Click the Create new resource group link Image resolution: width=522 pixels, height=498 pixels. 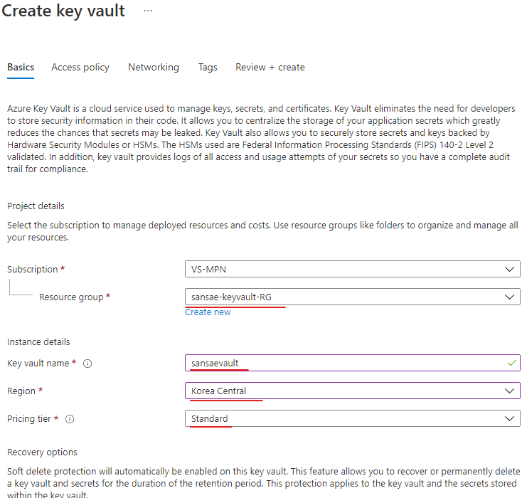coord(208,312)
